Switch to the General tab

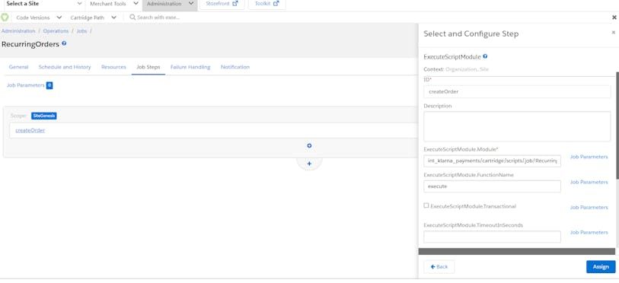pos(18,67)
